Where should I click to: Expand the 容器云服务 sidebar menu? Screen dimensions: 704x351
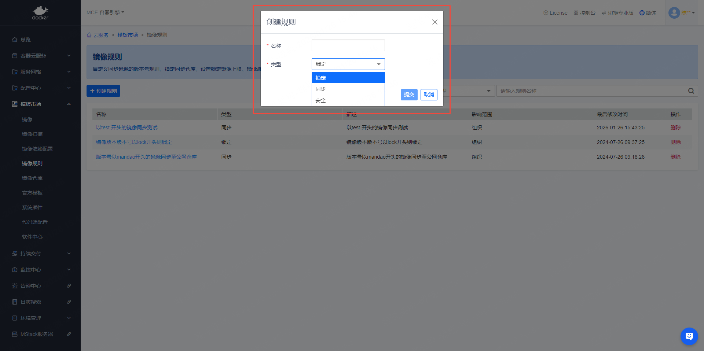pyautogui.click(x=40, y=56)
